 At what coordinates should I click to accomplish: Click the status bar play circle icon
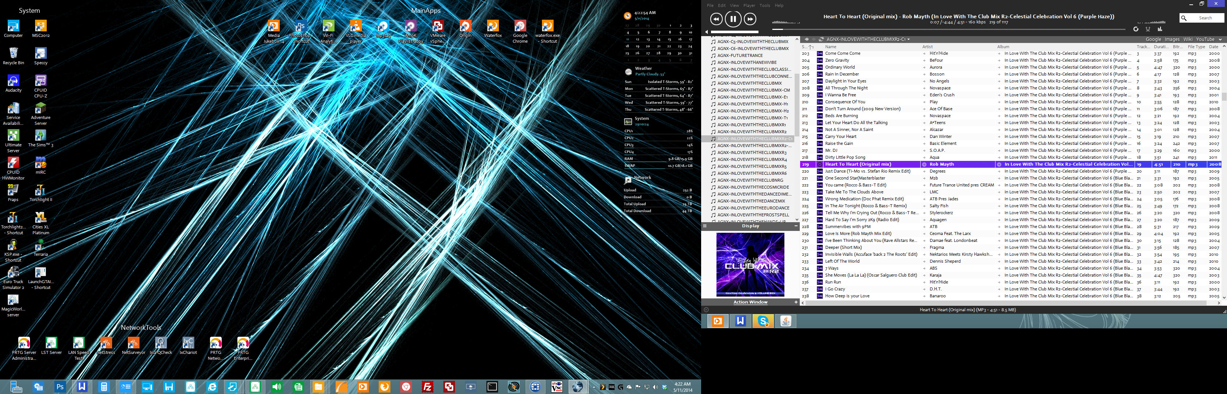706,310
